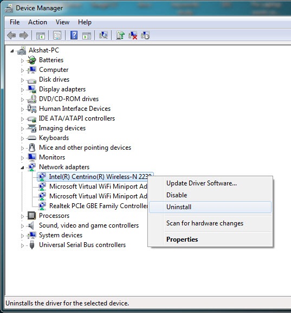The height and width of the screenshot is (313, 291).
Task: Expand the Computer node arrow
Action: click(22, 70)
